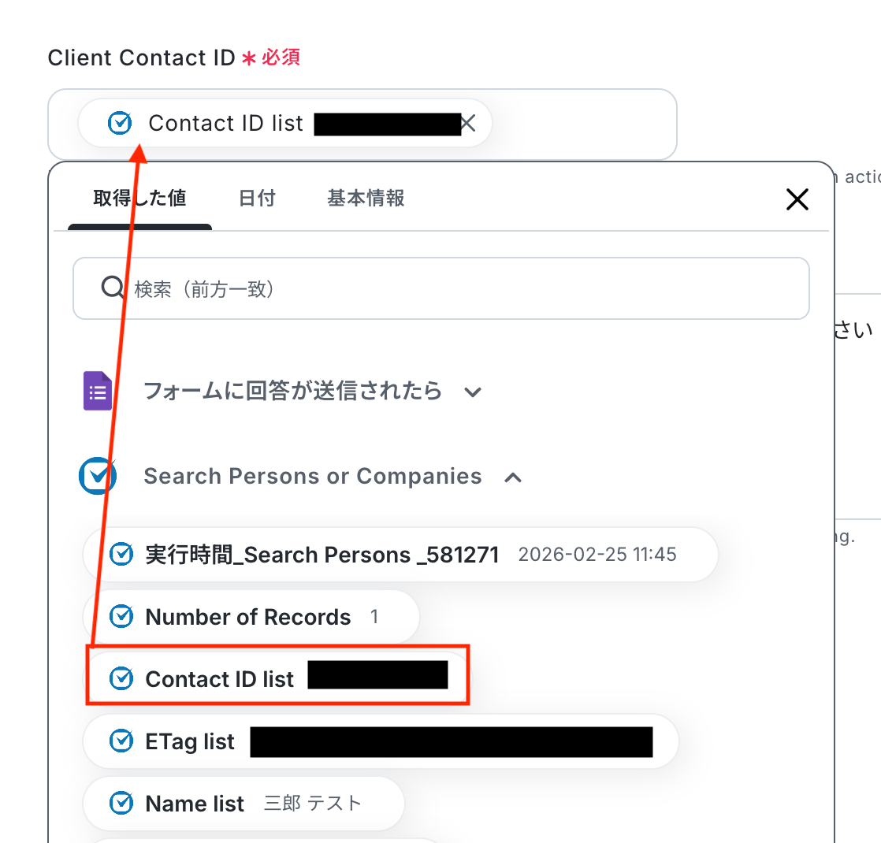This screenshot has height=843, width=881.
Task: Click check icon beside Name list
Action: coord(121,803)
